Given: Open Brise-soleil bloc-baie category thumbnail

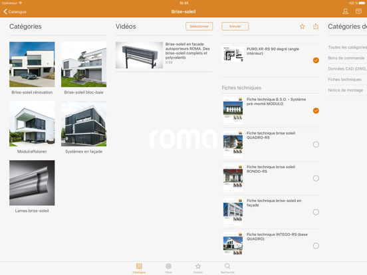Looking at the screenshot, I should coord(84,64).
